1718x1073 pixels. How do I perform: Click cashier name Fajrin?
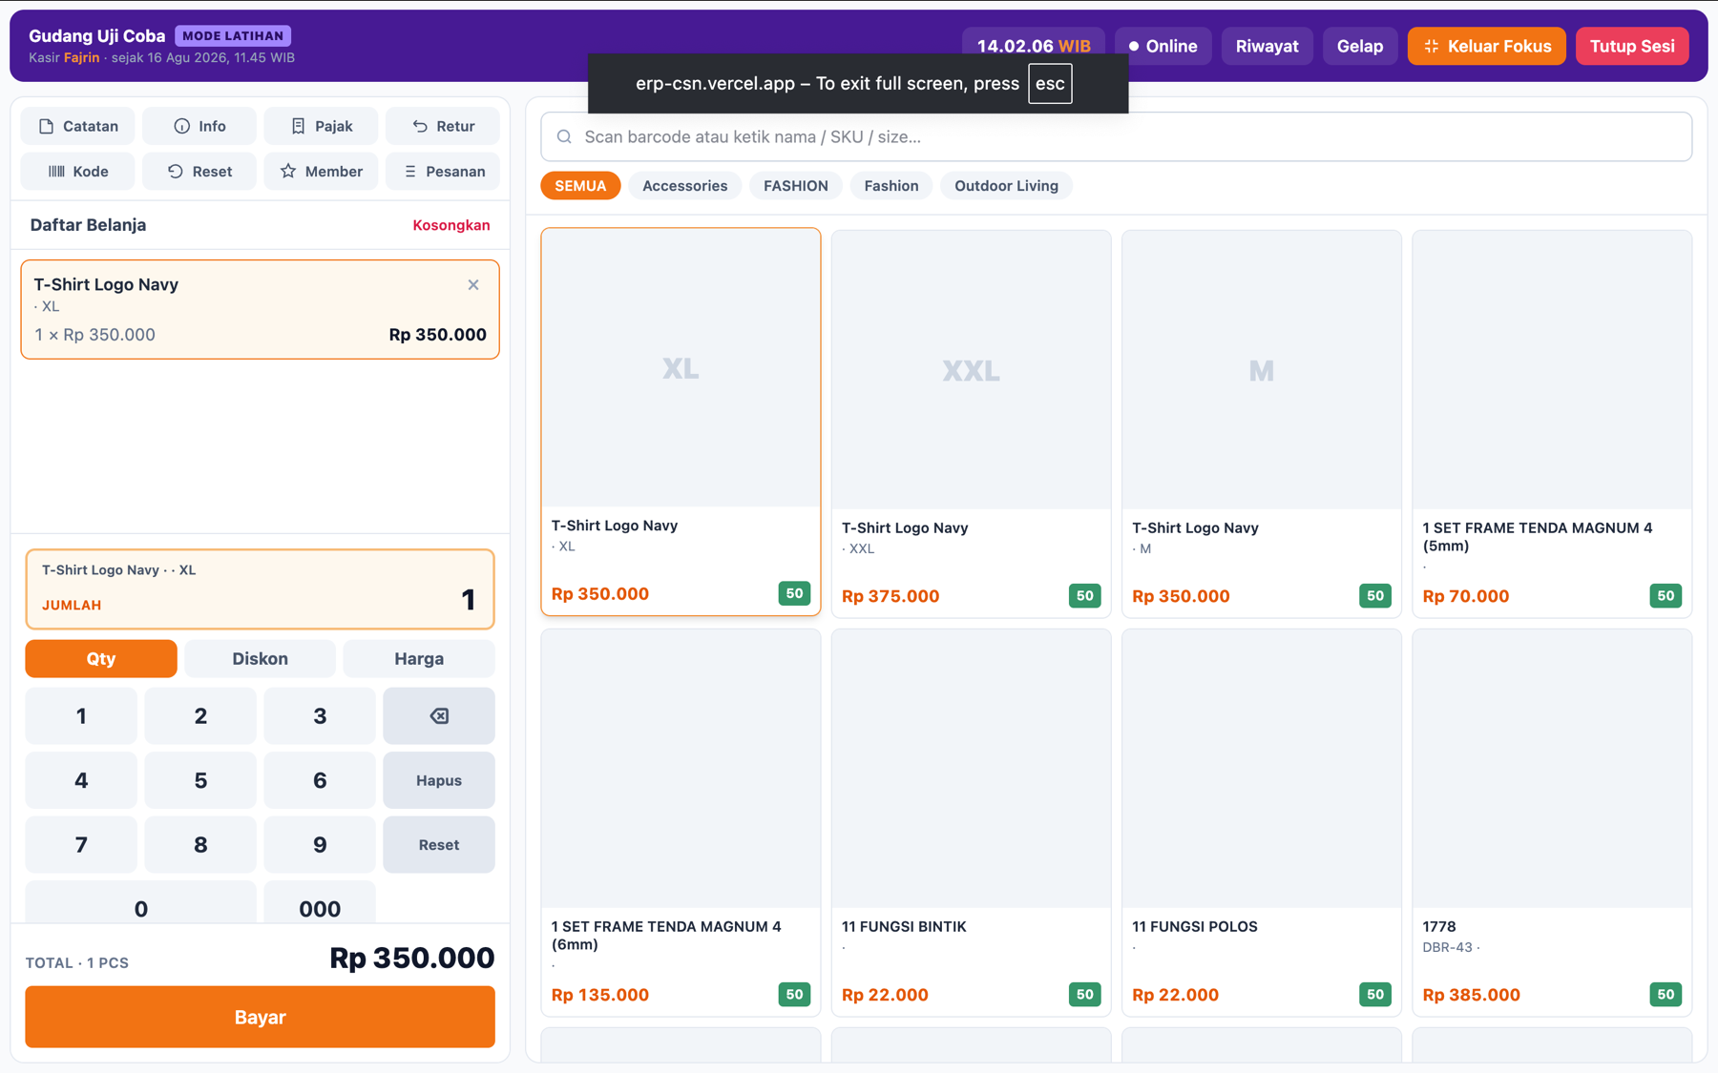tap(81, 57)
